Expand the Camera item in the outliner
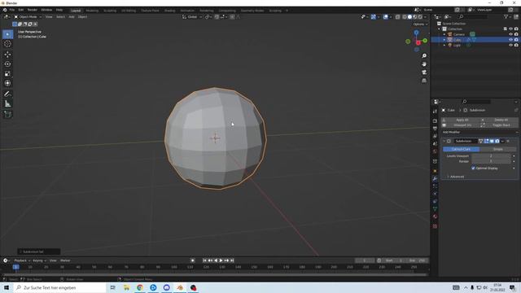The height and width of the screenshot is (293, 521). click(444, 34)
